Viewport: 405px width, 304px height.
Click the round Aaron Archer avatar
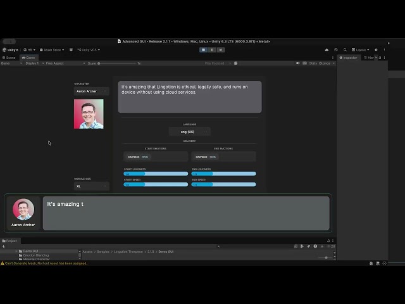pyautogui.click(x=23, y=210)
